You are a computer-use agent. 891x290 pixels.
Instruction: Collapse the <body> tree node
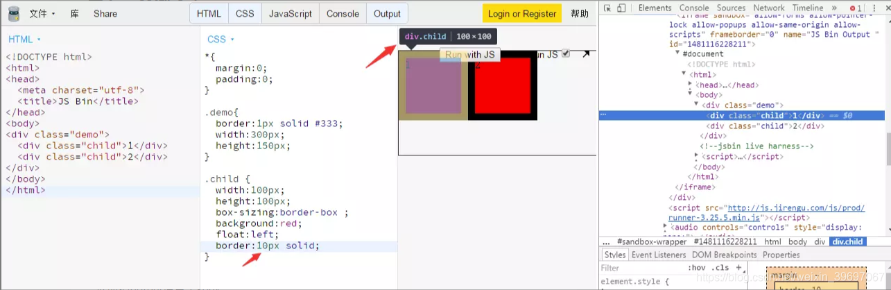point(691,94)
